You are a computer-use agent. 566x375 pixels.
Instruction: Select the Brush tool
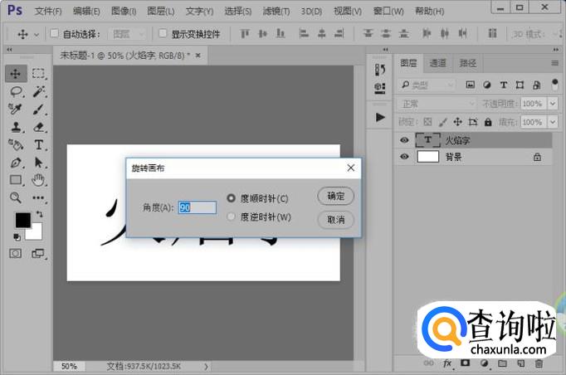pyautogui.click(x=38, y=109)
